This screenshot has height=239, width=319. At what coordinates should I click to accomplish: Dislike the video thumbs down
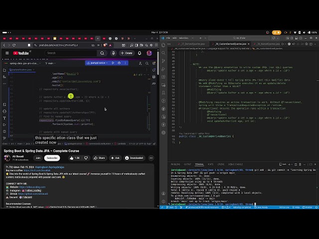86,158
